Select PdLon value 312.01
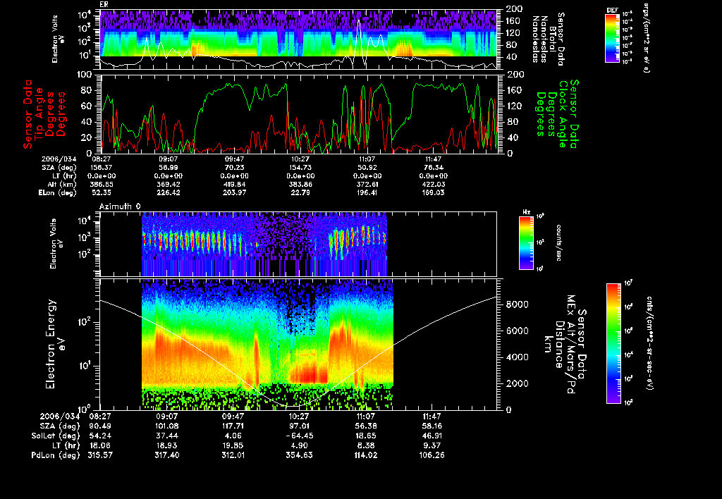Image resolution: width=722 pixels, height=499 pixels. 233,455
